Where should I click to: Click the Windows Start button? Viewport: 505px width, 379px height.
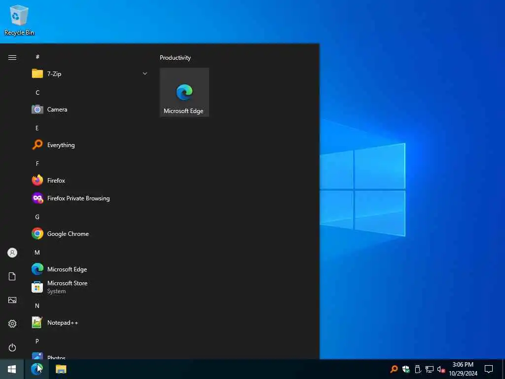click(12, 369)
